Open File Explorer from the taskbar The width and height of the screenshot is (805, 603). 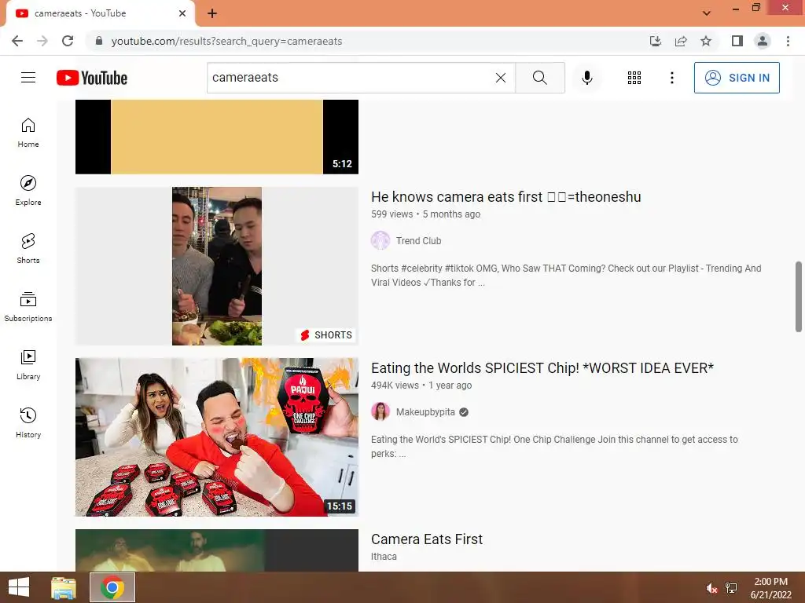click(64, 587)
